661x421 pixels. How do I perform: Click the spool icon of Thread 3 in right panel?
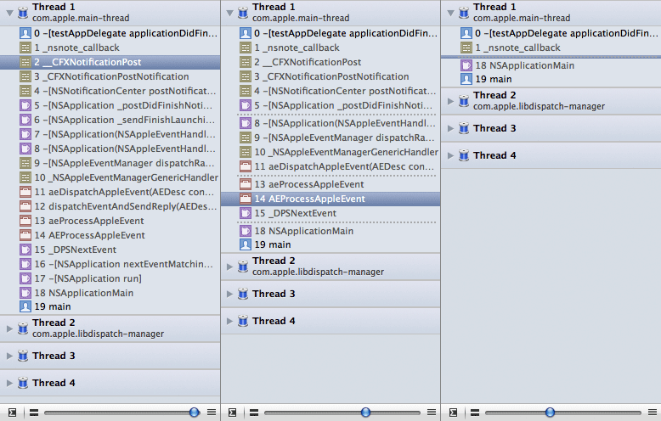pos(464,128)
